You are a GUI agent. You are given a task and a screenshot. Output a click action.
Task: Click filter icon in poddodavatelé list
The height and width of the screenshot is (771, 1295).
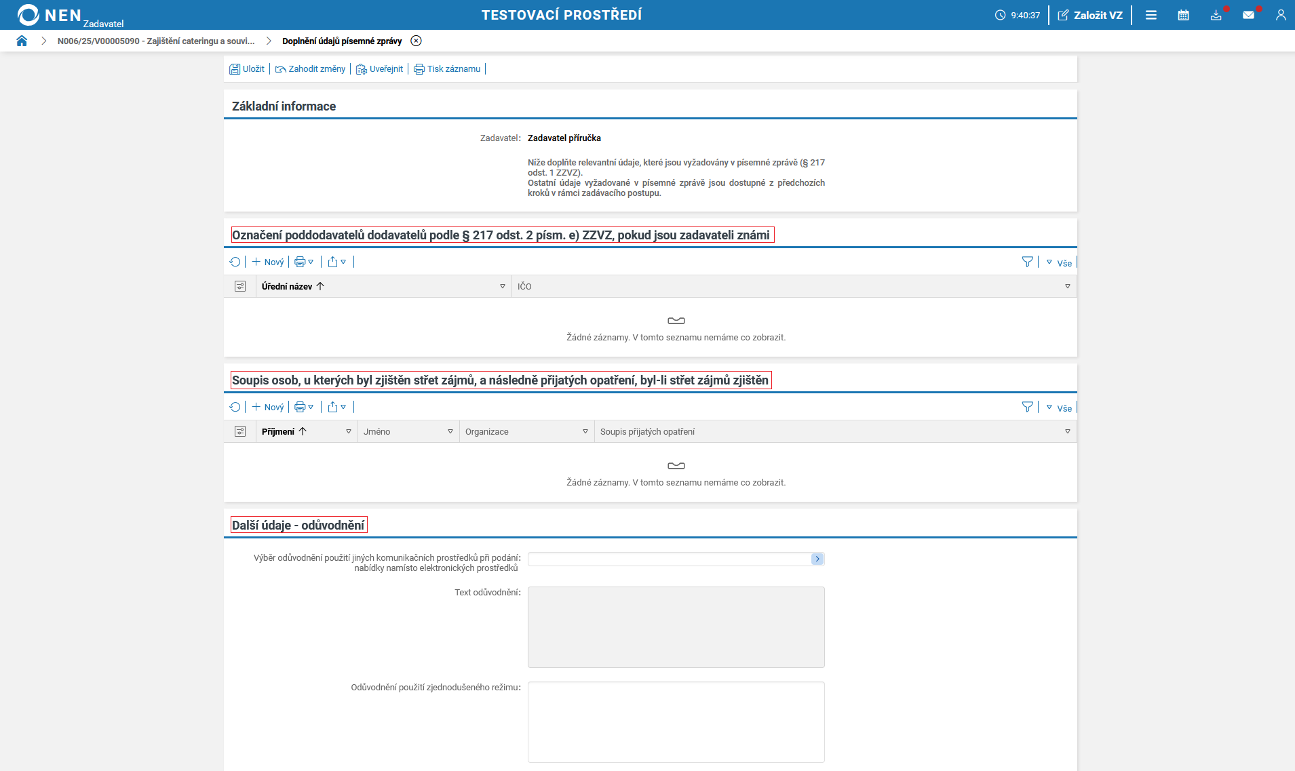1028,262
